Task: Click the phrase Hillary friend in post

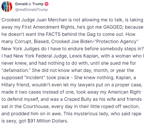Action: 16,85
